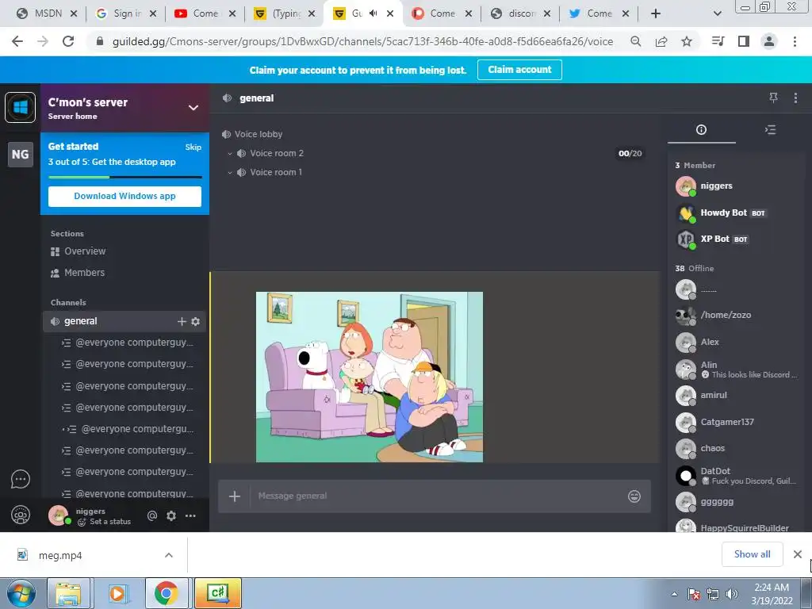Image resolution: width=812 pixels, height=609 pixels.
Task: Switch to the MSDN browser tab
Action: (47, 13)
